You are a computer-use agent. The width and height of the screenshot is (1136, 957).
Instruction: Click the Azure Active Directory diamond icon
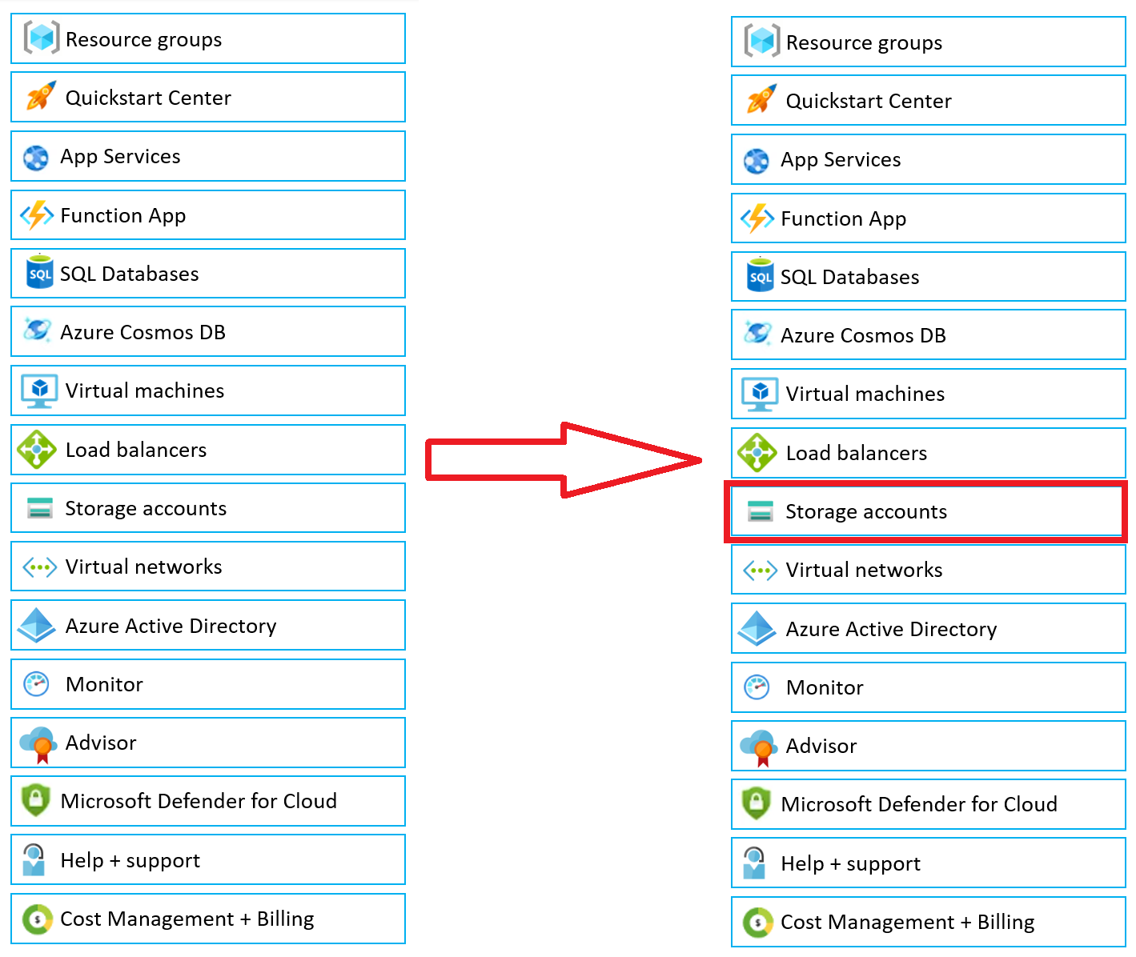coord(36,625)
